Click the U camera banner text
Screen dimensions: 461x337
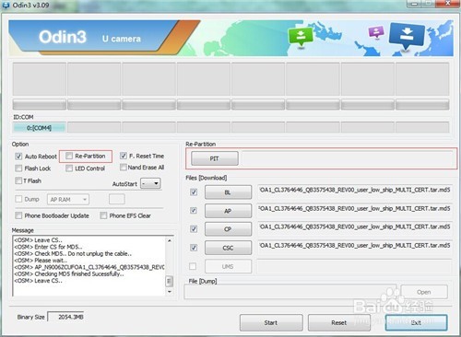pos(122,39)
